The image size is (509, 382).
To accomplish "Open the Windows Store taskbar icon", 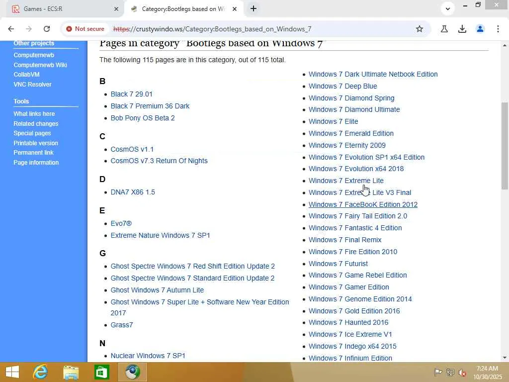I will point(101,372).
